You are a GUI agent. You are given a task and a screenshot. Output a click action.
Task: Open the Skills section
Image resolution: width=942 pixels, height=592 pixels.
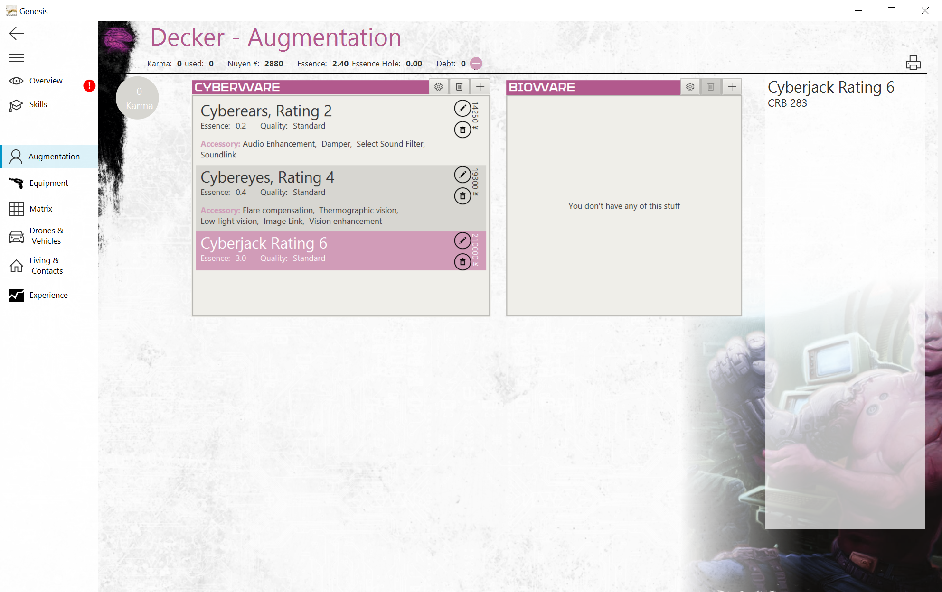point(38,104)
